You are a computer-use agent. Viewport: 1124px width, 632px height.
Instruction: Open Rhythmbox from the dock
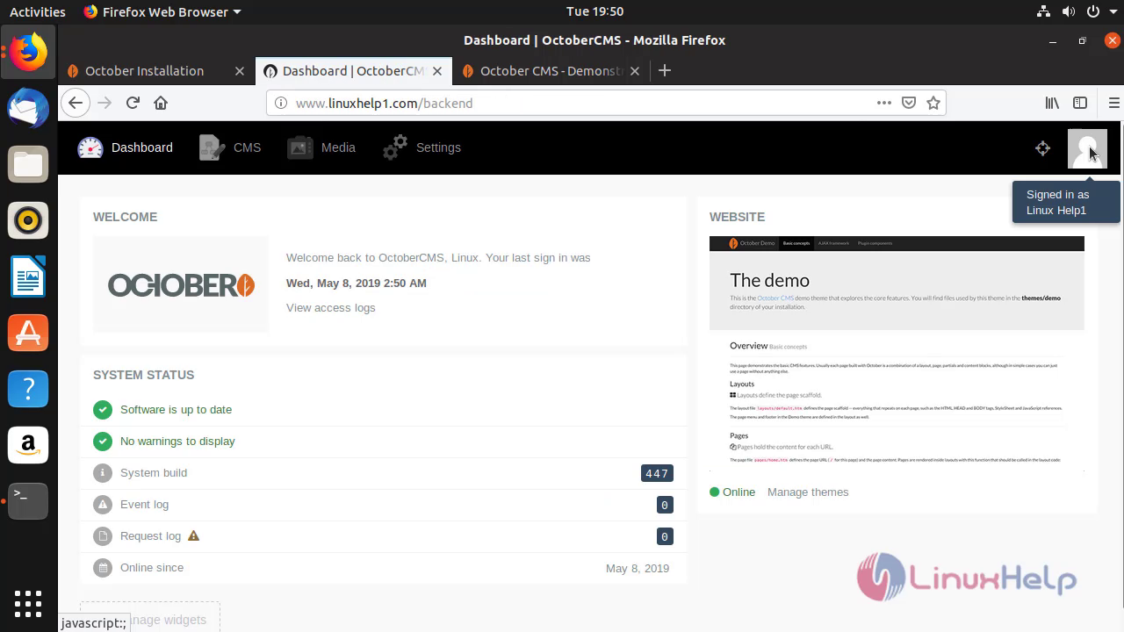point(28,220)
